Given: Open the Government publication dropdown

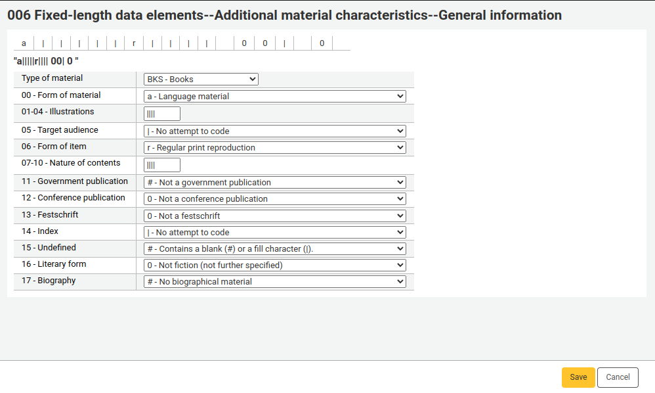Looking at the screenshot, I should (274, 183).
